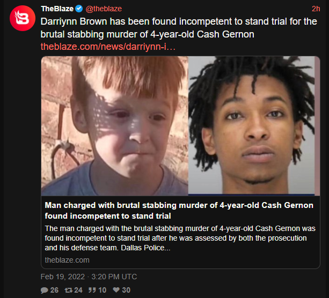Click the Feb 19, 2022 post date
Screen dimensions: 329x298
pos(63,277)
